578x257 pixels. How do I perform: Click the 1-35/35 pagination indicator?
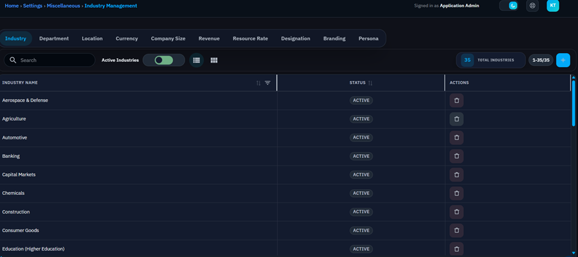coord(541,60)
